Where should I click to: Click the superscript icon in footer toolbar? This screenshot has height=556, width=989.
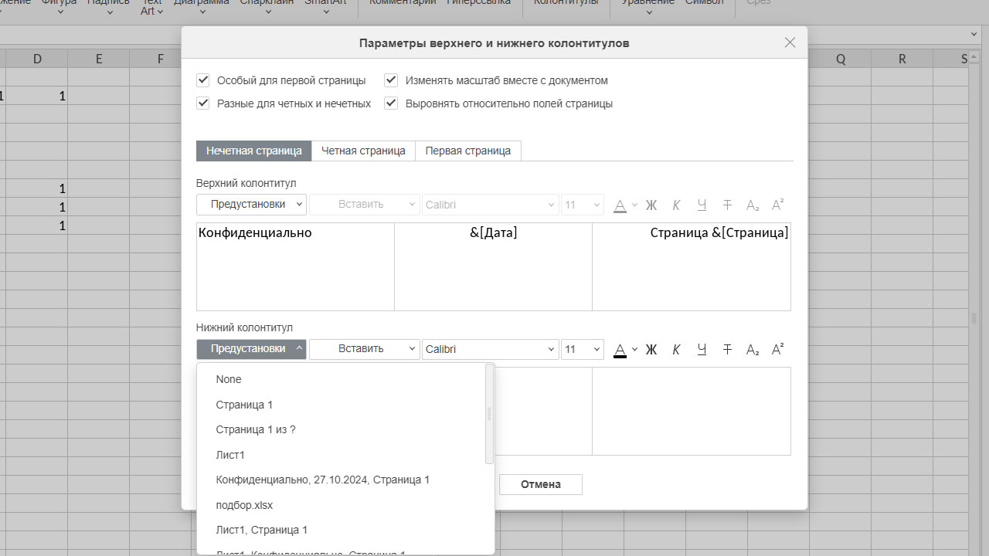click(778, 350)
